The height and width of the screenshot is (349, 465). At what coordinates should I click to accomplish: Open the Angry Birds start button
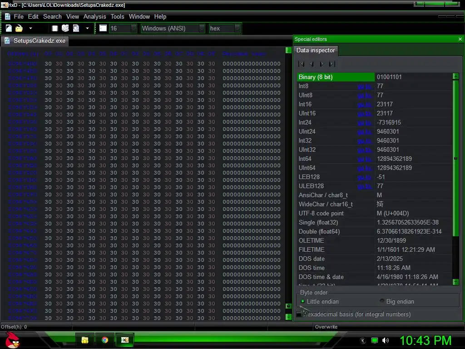[x=12, y=340]
